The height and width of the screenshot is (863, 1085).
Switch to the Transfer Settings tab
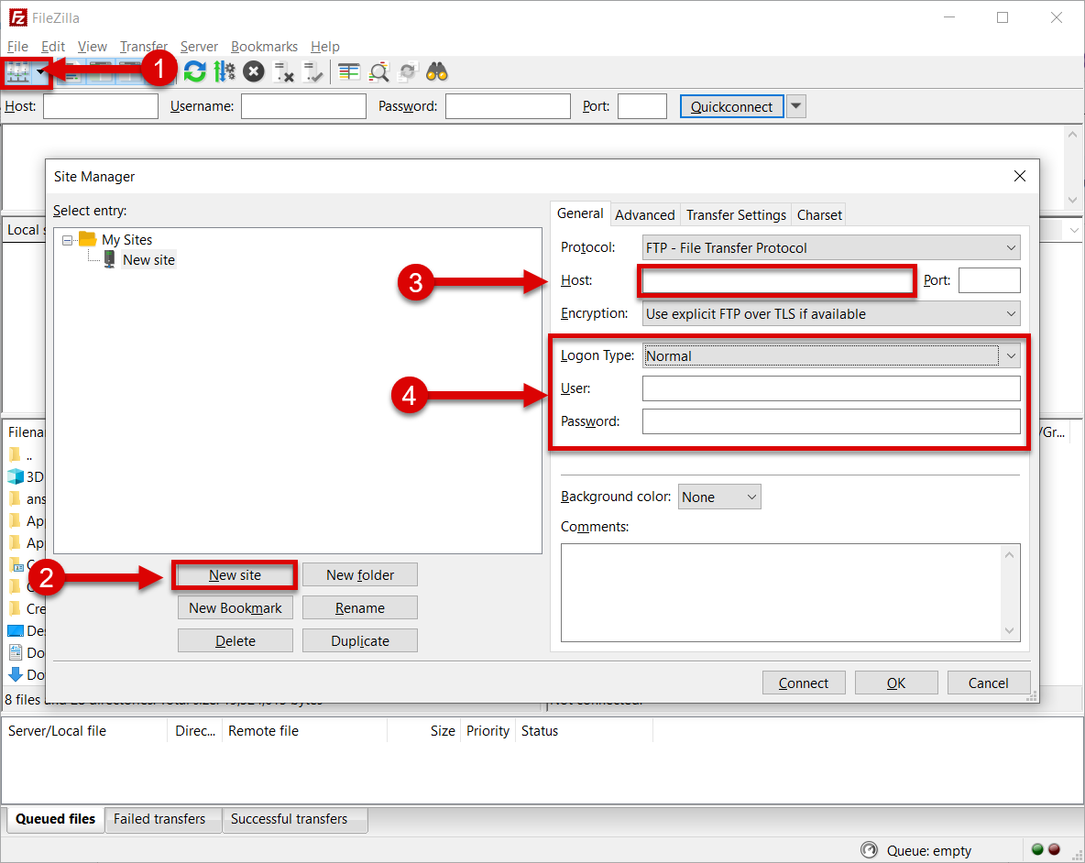736,215
